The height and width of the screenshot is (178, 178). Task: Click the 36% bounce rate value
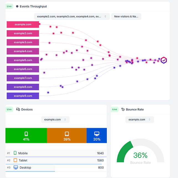140,155
